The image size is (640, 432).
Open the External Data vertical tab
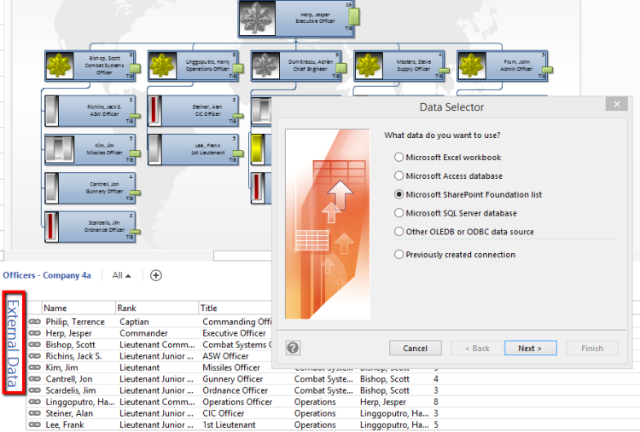pyautogui.click(x=14, y=343)
